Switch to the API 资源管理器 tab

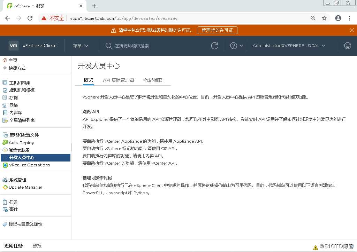(119, 80)
